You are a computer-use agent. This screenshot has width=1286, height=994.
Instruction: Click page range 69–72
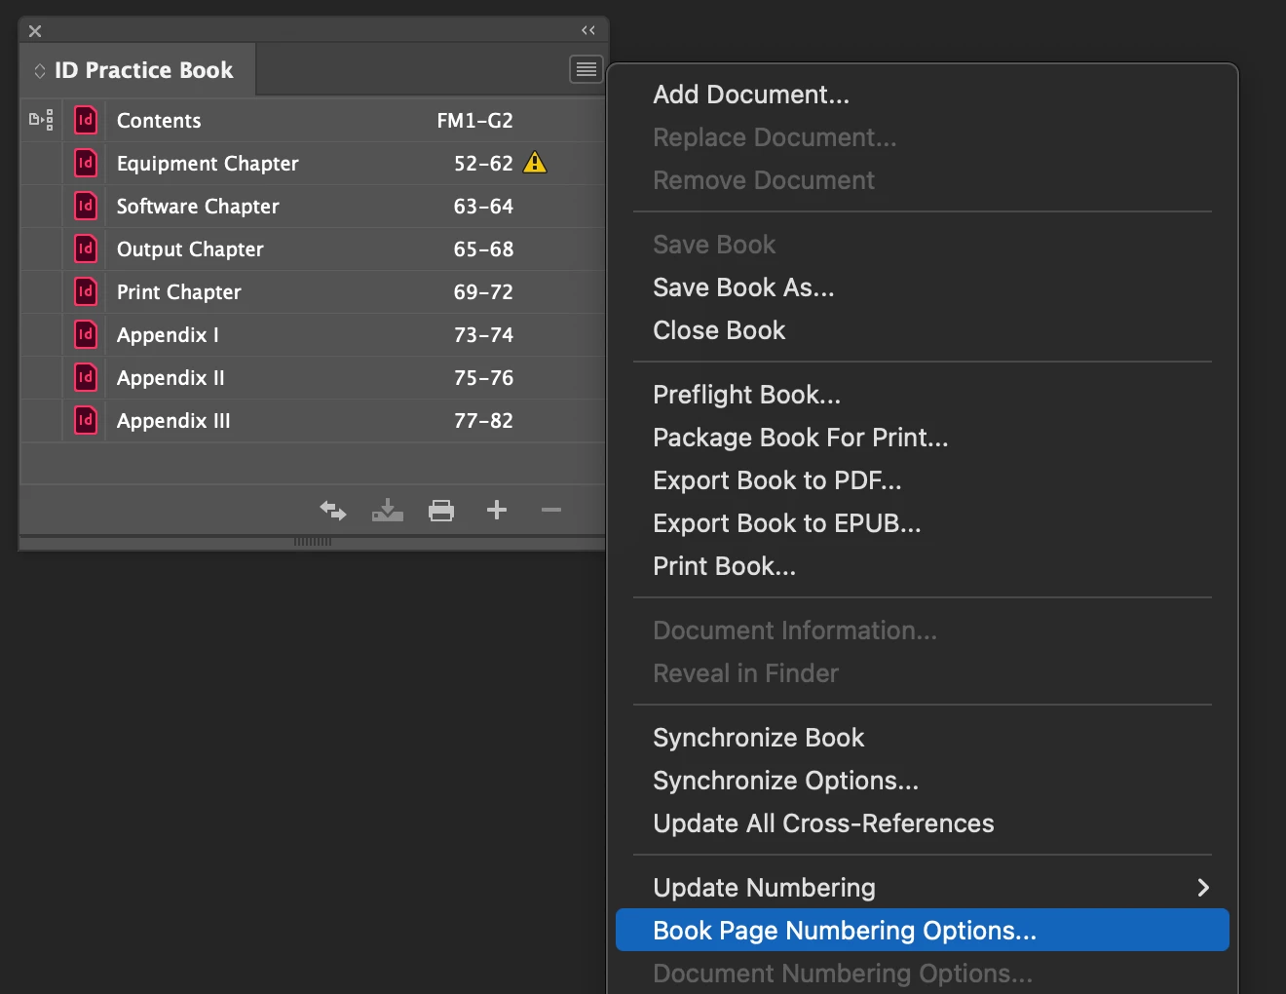(x=483, y=292)
